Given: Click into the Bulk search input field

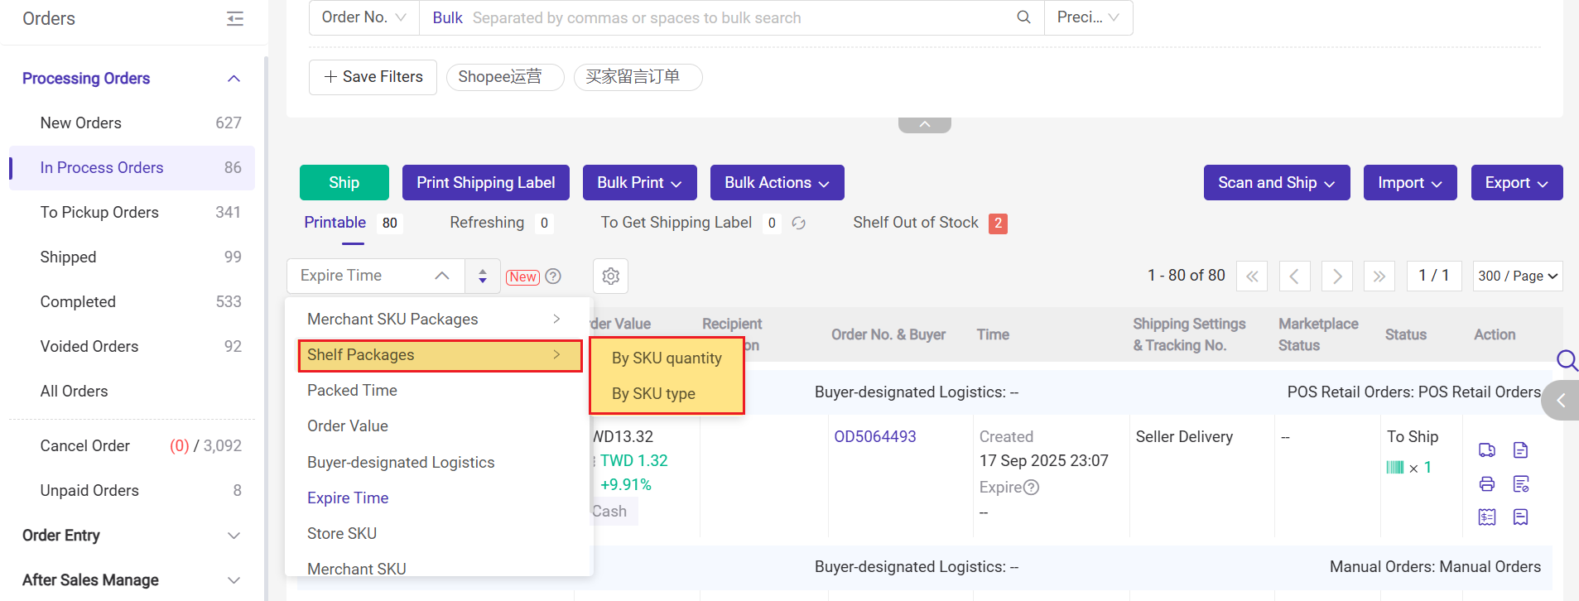Looking at the screenshot, I should click(x=737, y=18).
